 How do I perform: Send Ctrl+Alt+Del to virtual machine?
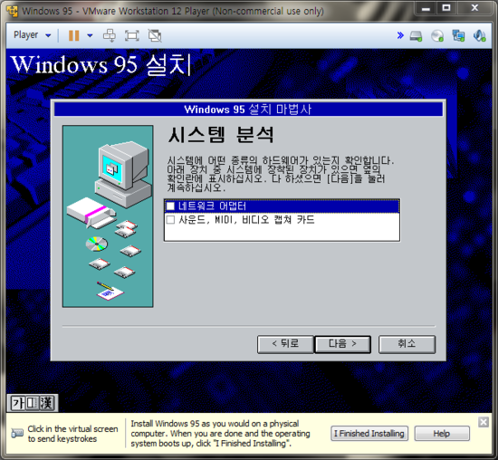pyautogui.click(x=110, y=35)
